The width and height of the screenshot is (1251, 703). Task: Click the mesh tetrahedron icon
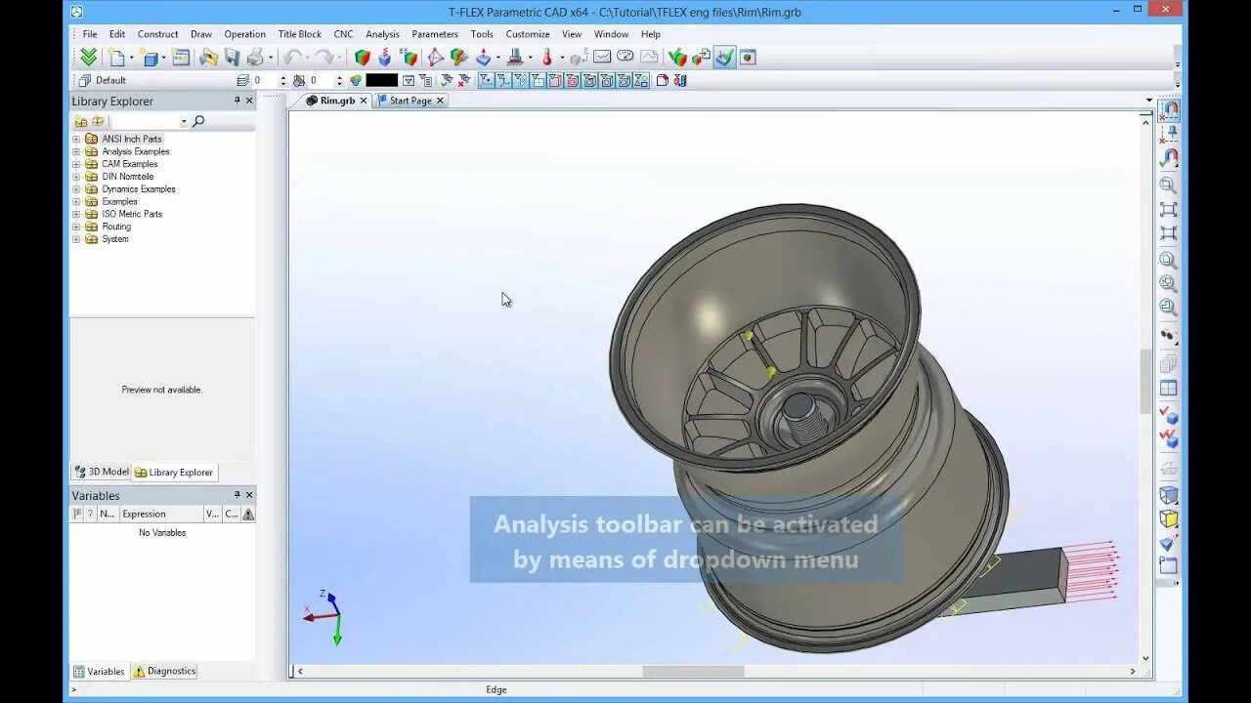pyautogui.click(x=435, y=57)
